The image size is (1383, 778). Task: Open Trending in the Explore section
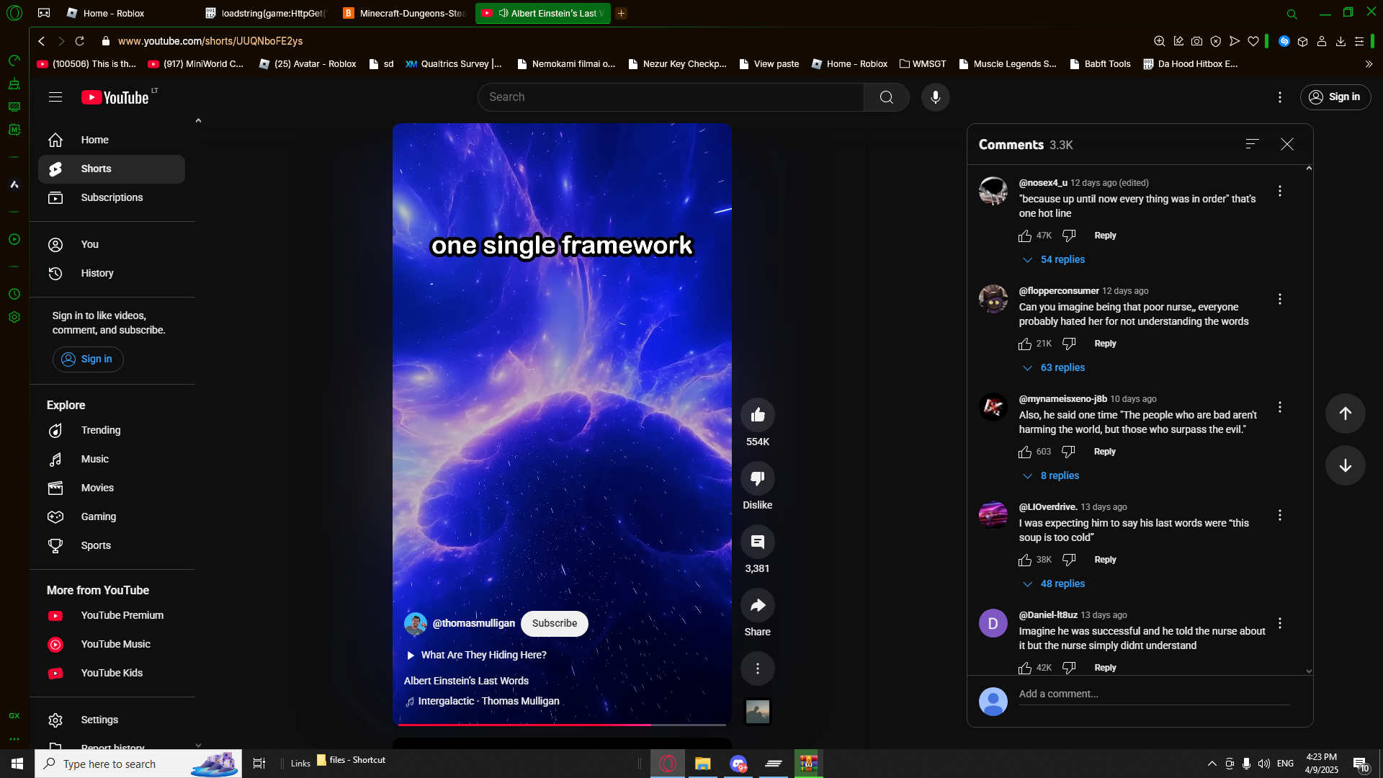click(112, 430)
